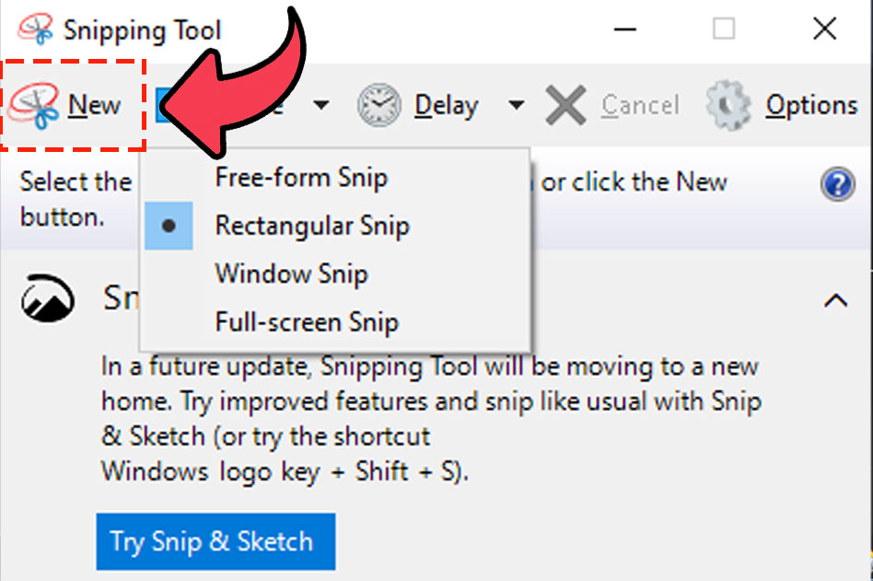Screen dimensions: 873x581
Task: Open help with the blue question mark
Action: [x=837, y=184]
